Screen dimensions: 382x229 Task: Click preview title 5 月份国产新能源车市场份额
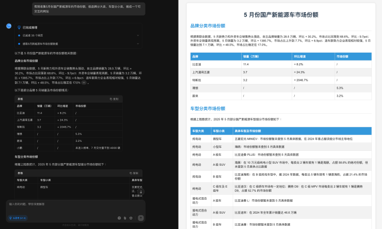281,15
